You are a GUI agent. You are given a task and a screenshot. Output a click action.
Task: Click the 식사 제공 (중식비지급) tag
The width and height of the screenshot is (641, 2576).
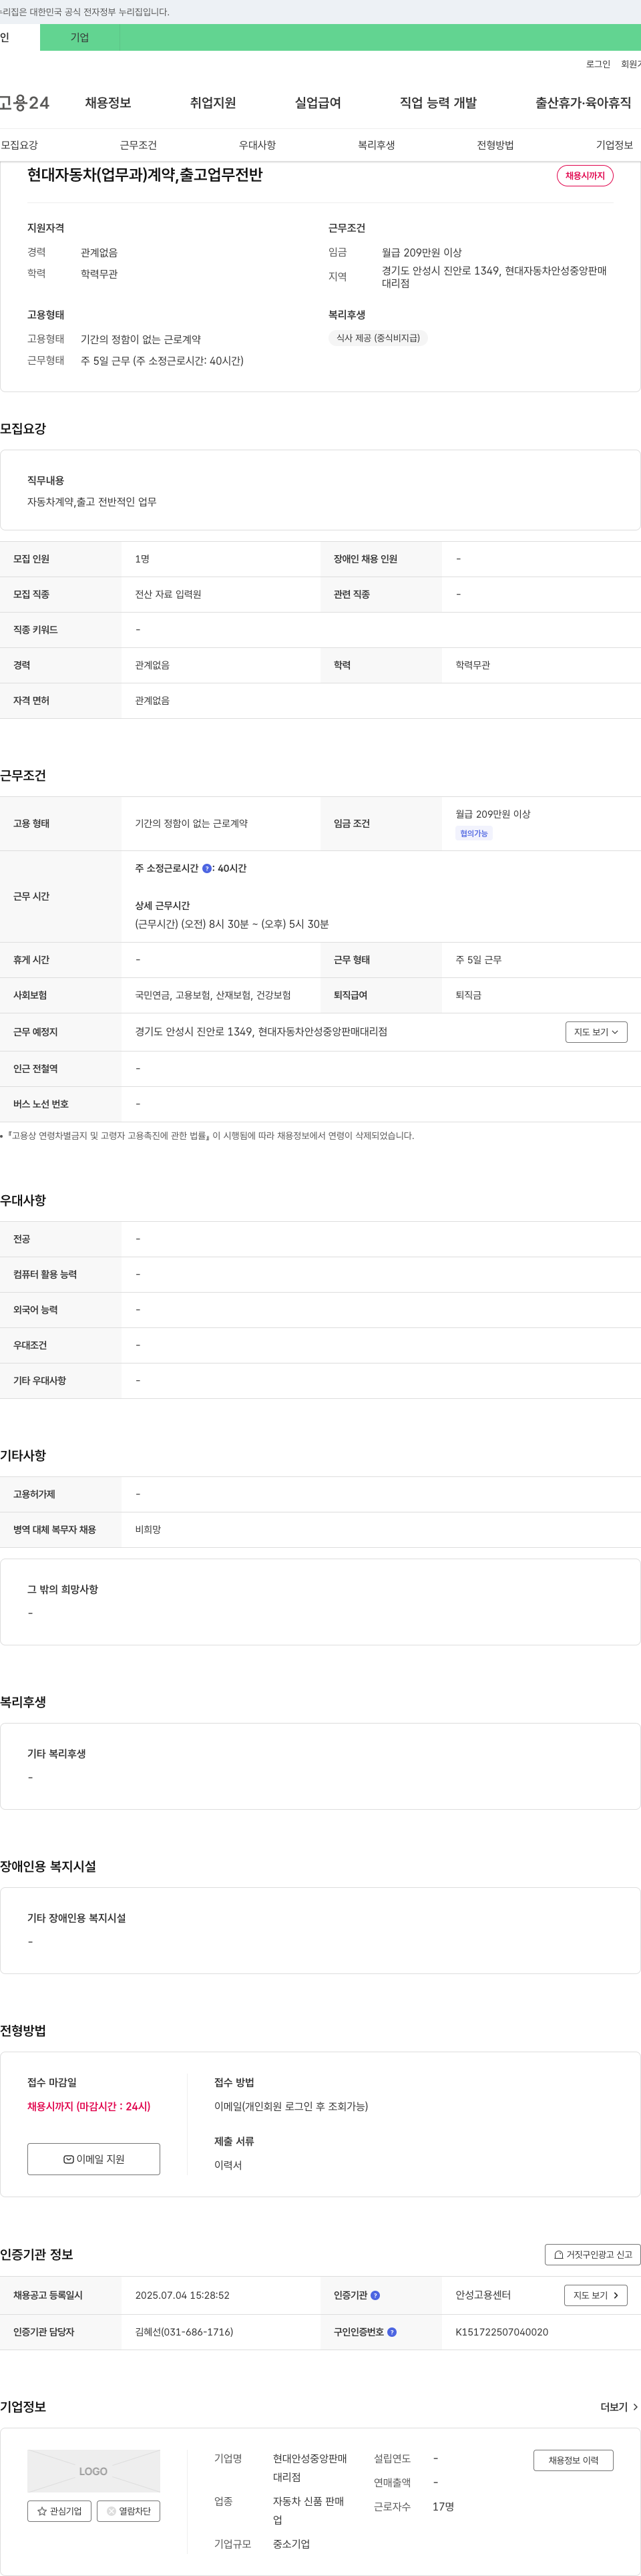(378, 338)
